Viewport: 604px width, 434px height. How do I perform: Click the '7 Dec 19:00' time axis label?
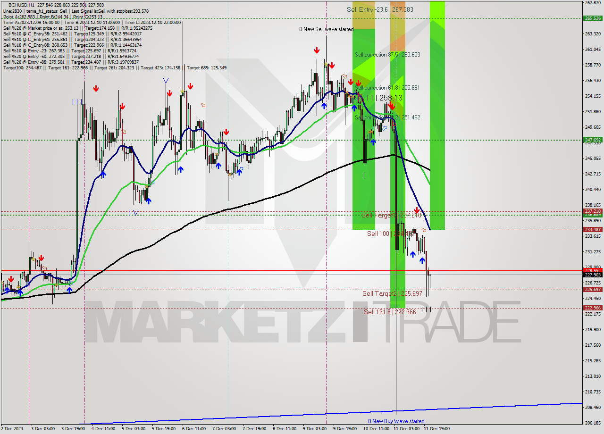tap(254, 429)
